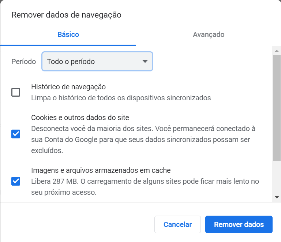Open the Todo o período combo box
Screen dimensions: 281x242
pyautogui.click(x=97, y=62)
